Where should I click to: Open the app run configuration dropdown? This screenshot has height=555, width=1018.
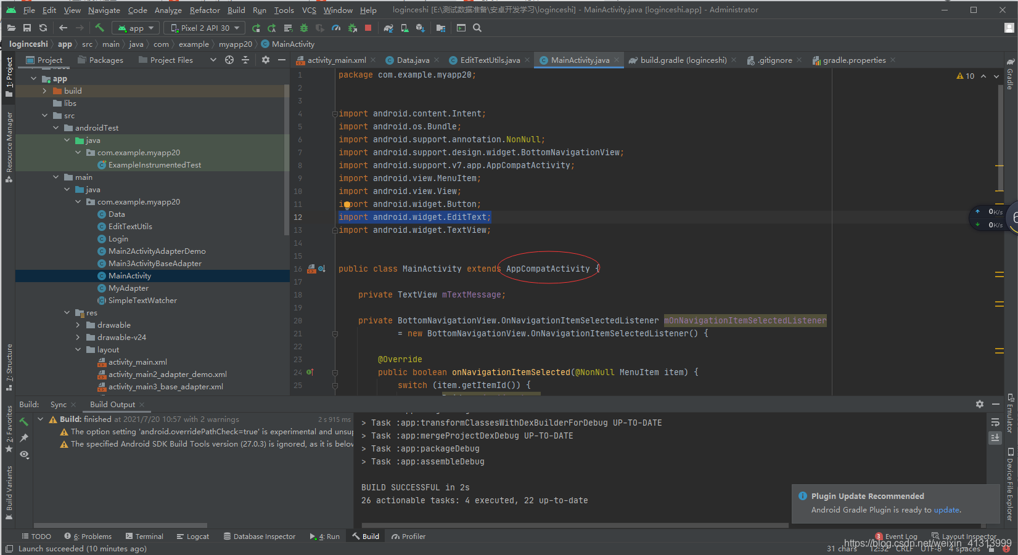[136, 28]
